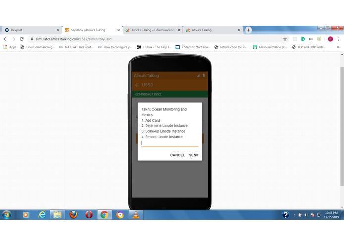
Task: Show hidden system tray icons
Action: click(294, 215)
